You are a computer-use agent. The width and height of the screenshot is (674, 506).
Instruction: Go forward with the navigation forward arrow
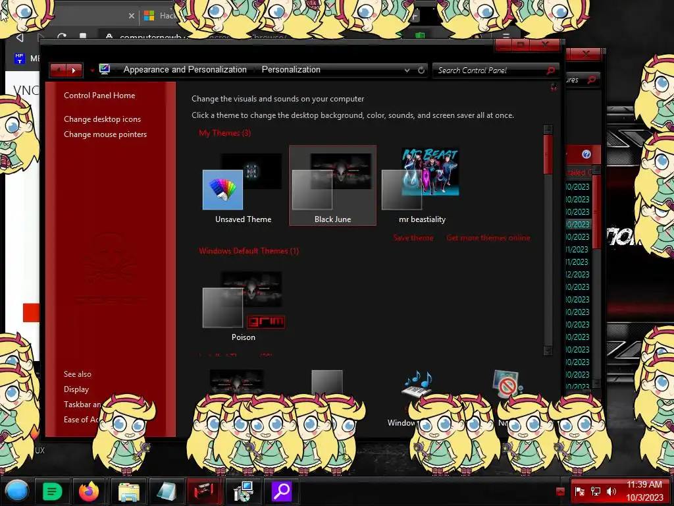74,70
